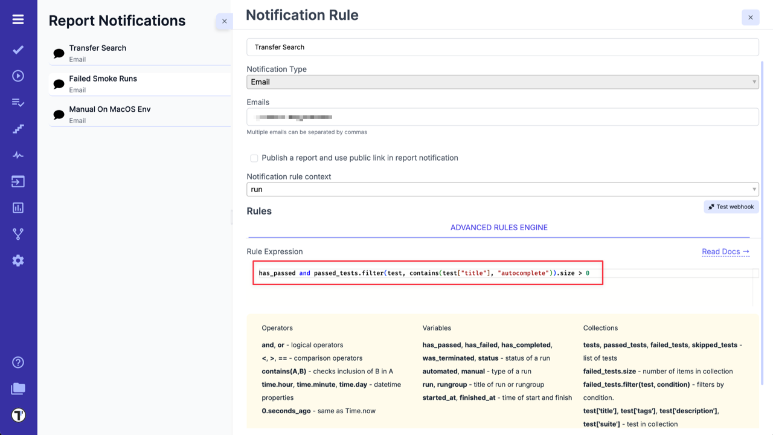Switch to the ADVANCED RULES ENGINE tab

coord(499,227)
